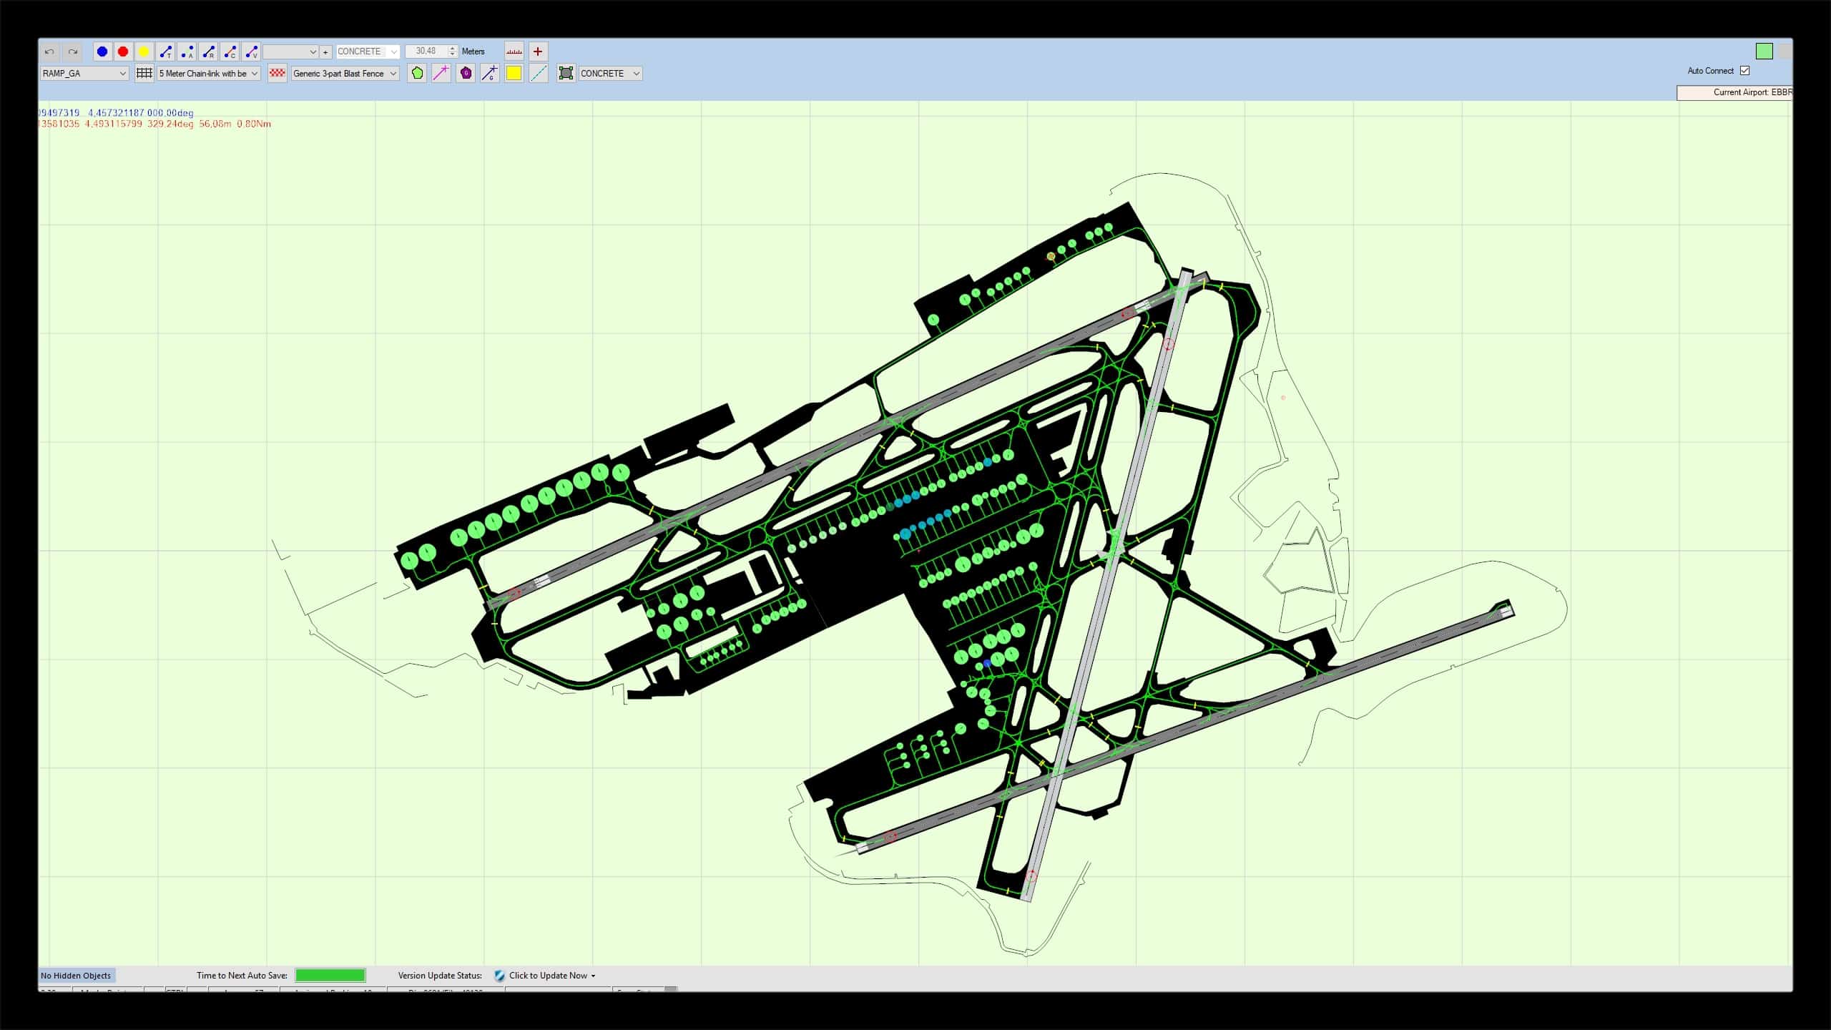Select the taxi link T tool

point(165,51)
